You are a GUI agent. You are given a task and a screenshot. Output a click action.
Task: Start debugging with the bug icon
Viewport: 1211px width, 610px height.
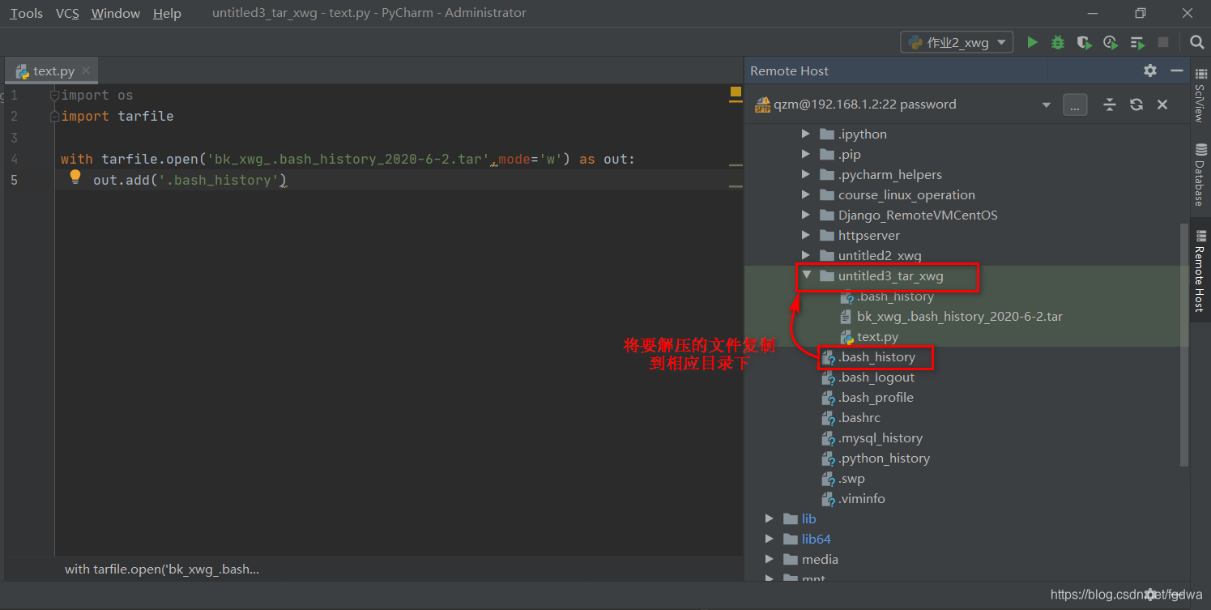(x=1058, y=42)
